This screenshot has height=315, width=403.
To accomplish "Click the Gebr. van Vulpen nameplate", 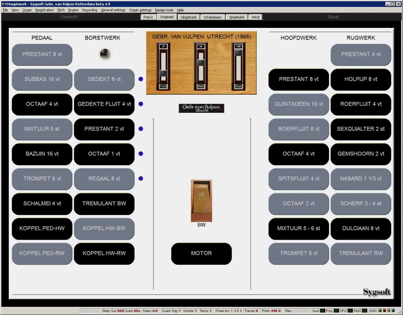I will (x=201, y=108).
